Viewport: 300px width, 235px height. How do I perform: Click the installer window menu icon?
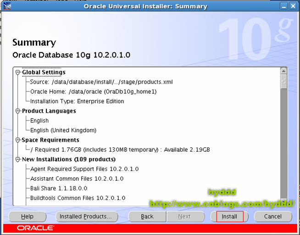point(7,6)
